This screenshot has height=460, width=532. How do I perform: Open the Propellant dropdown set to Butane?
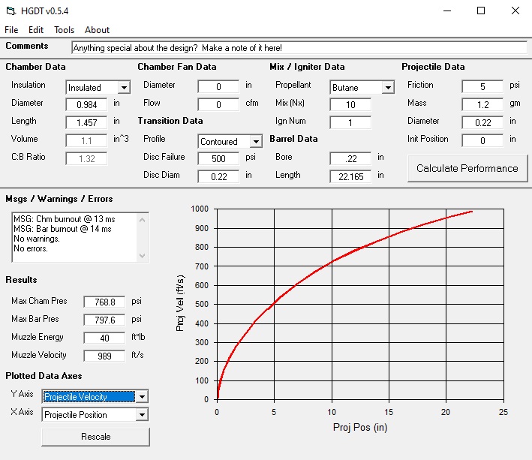click(x=388, y=88)
